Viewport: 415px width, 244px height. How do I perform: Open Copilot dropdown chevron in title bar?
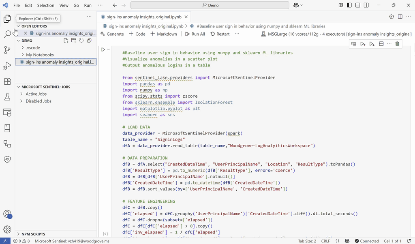[302, 5]
